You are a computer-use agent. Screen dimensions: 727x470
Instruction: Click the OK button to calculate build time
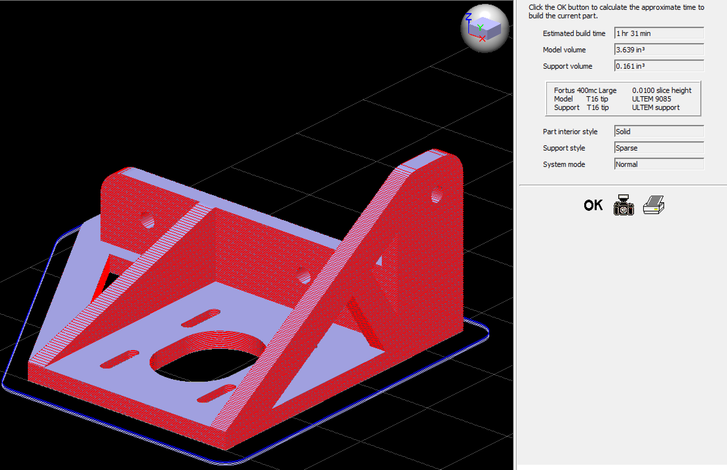pyautogui.click(x=593, y=205)
